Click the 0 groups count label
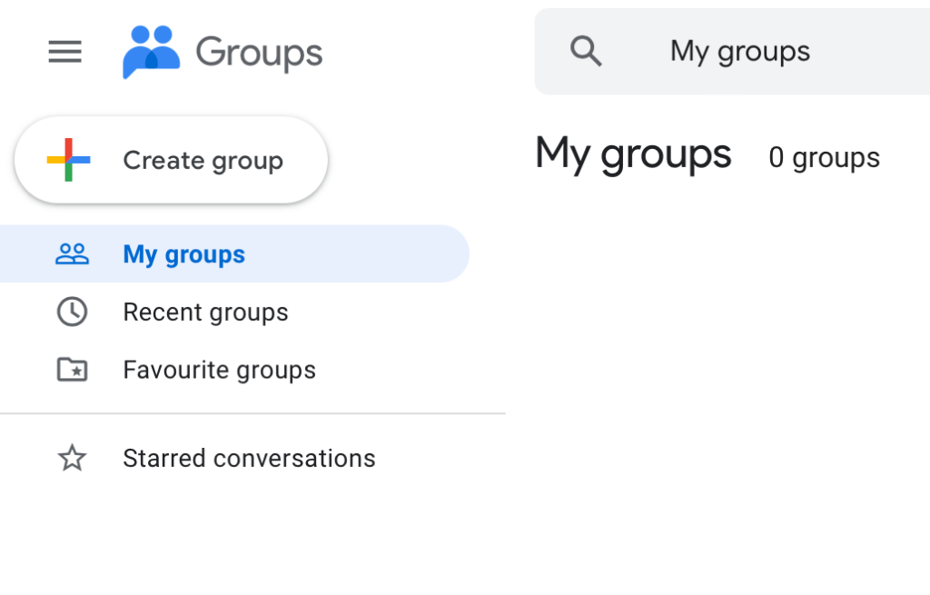This screenshot has height=595, width=930. [x=824, y=157]
